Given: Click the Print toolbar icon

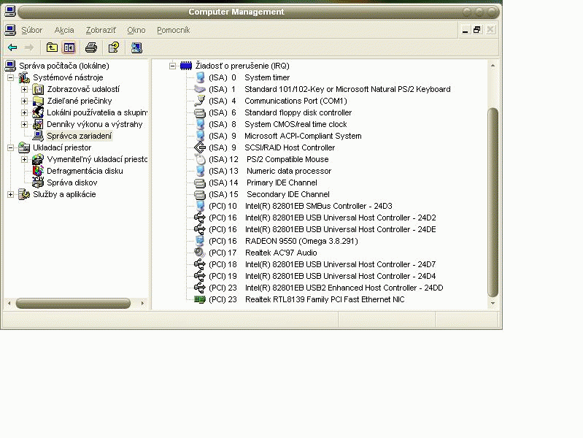Looking at the screenshot, I should (x=91, y=47).
